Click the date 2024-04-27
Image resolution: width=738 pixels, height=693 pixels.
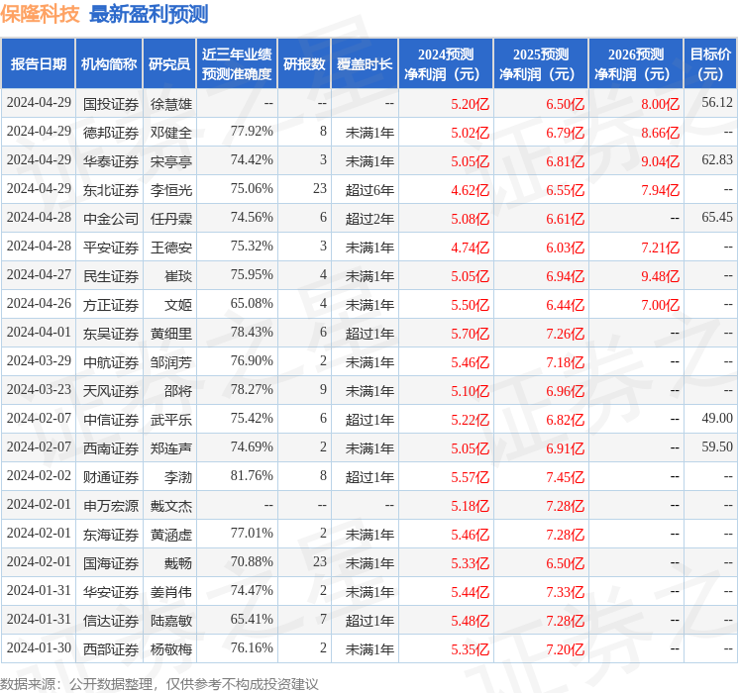39,275
